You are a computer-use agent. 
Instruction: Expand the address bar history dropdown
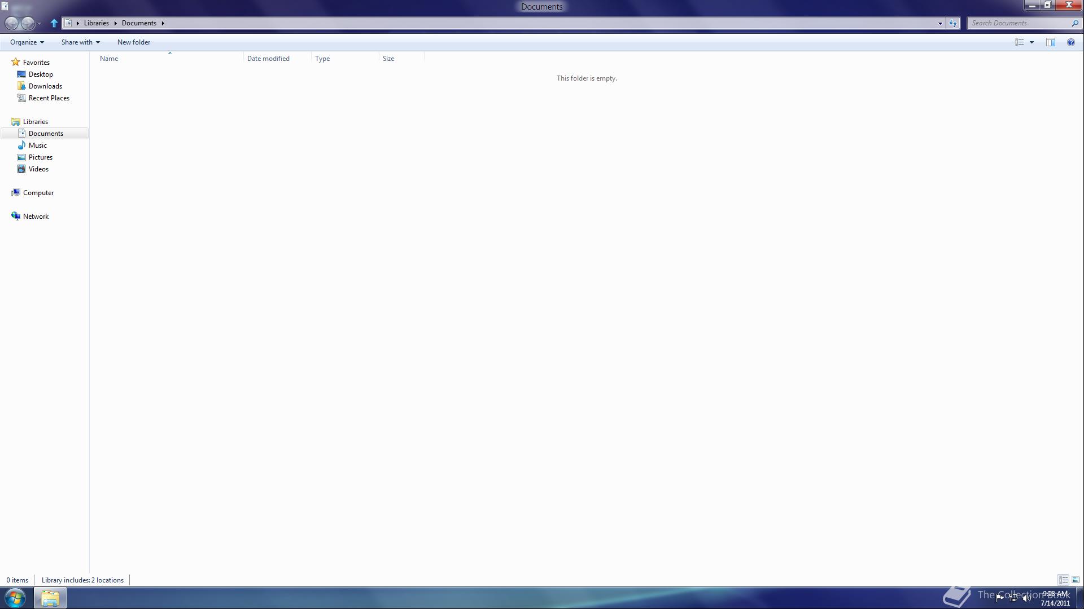point(940,23)
